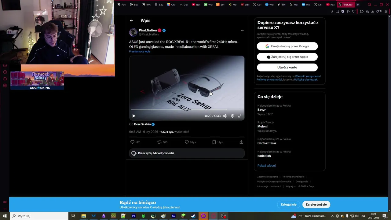Switch to the Raz YouTube tab
391x220 pixels.
(330, 5)
